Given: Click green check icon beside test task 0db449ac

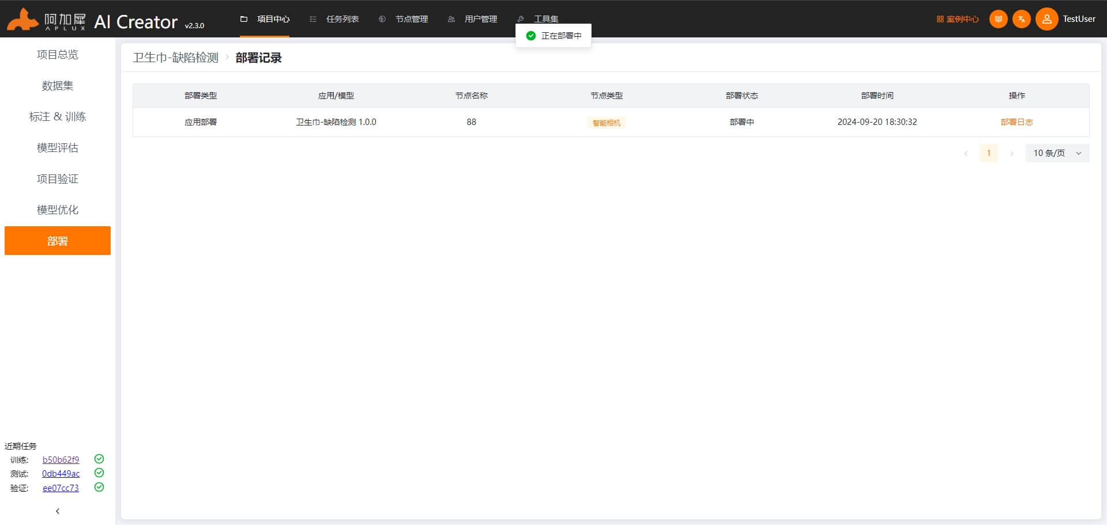Looking at the screenshot, I should click(99, 473).
